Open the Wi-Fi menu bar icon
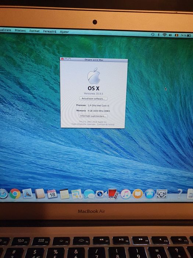This screenshot has width=193, height=258. pyautogui.click(x=164, y=35)
